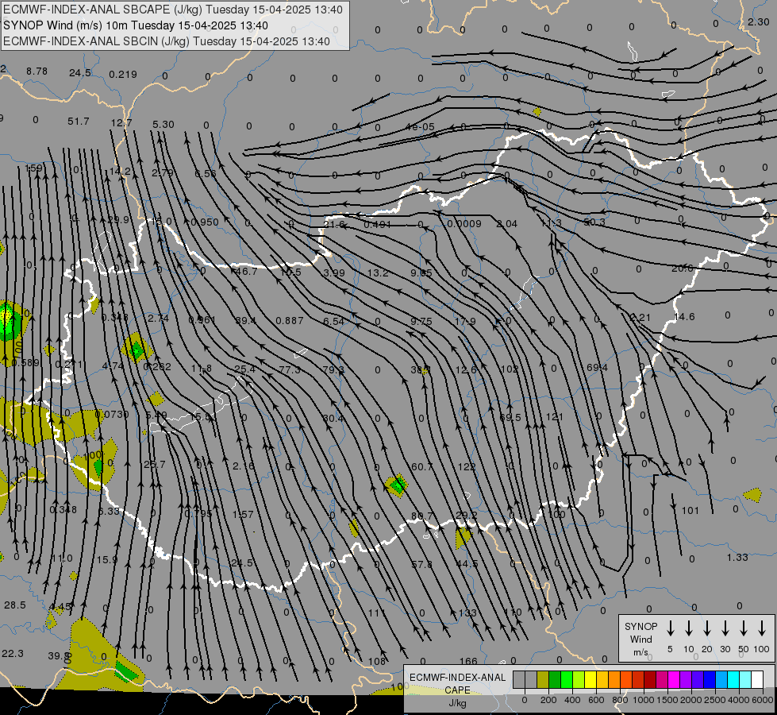Click the map value 15.9
Screen dimensions: 777x715
(106, 560)
